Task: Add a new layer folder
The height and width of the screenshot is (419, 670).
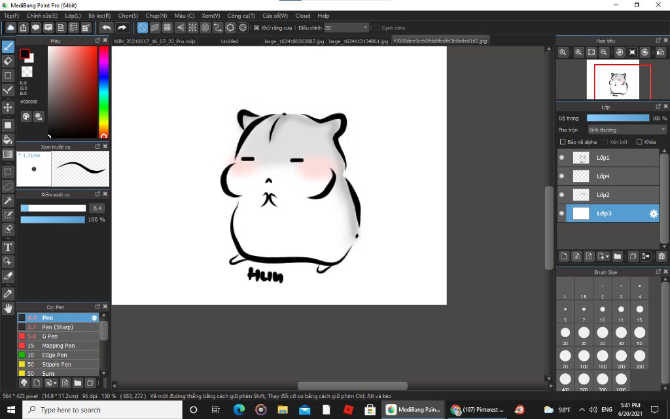Action: (617, 256)
